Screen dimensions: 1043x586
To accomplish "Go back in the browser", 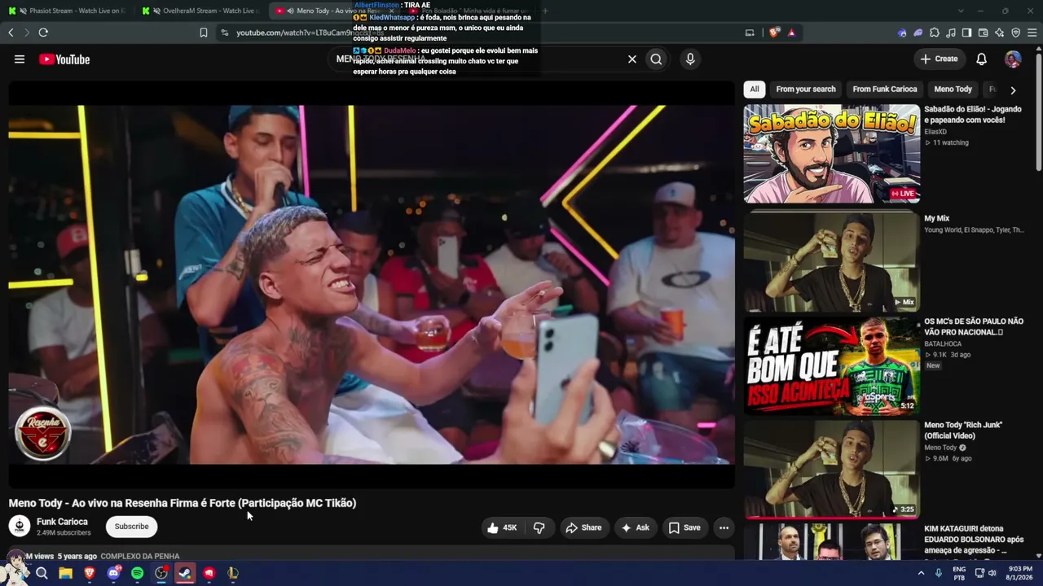I will [11, 33].
